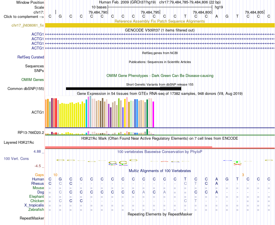The image size is (275, 225).
Task: Click the 'RefSeq genes from NCBI' title
Action: pyautogui.click(x=160, y=53)
